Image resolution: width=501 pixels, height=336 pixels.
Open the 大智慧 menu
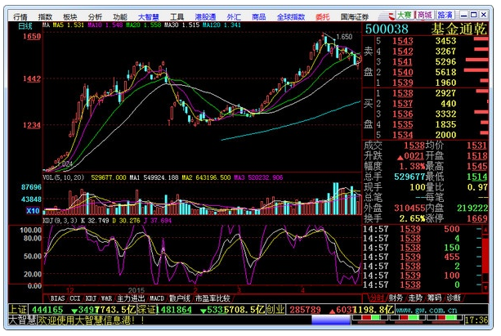[148, 16]
